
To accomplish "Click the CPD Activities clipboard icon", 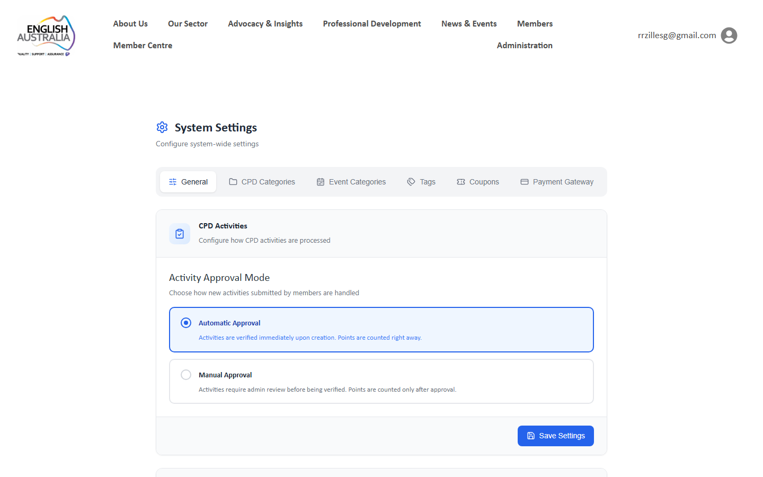I will (x=180, y=234).
